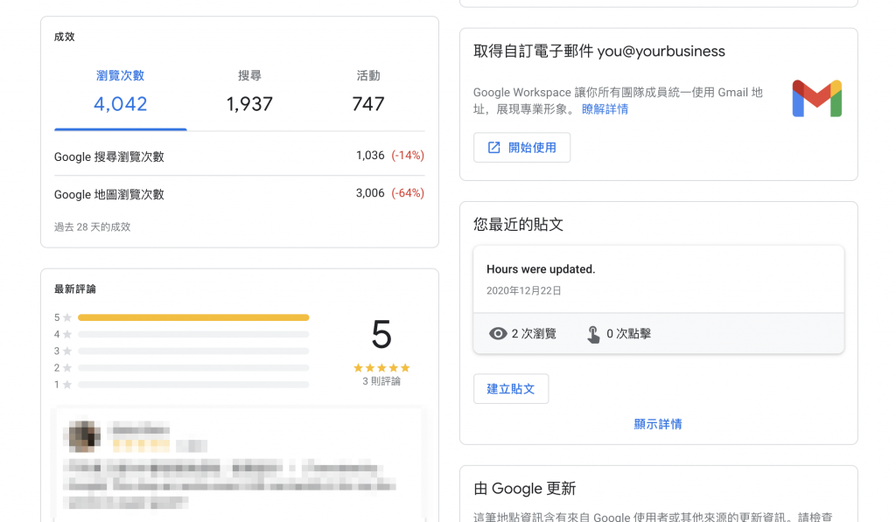Click the Google 地圖瀏覽次數 row

[x=240, y=193]
